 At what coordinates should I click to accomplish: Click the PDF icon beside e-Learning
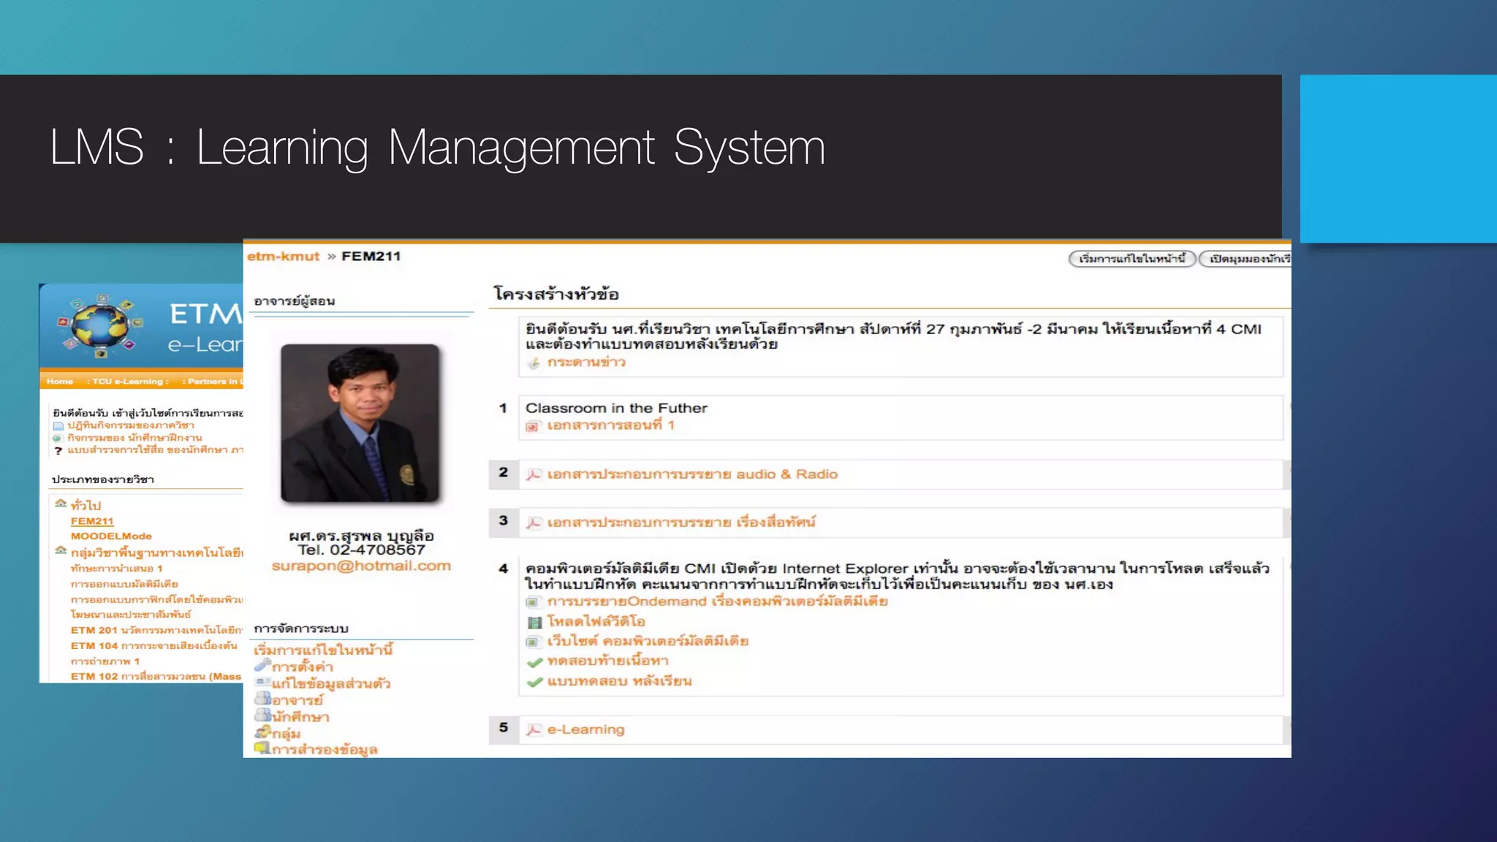click(534, 730)
